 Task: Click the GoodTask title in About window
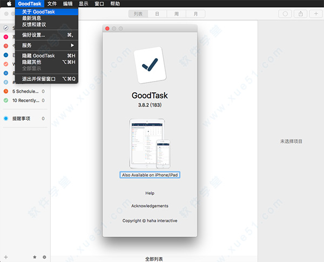150,96
